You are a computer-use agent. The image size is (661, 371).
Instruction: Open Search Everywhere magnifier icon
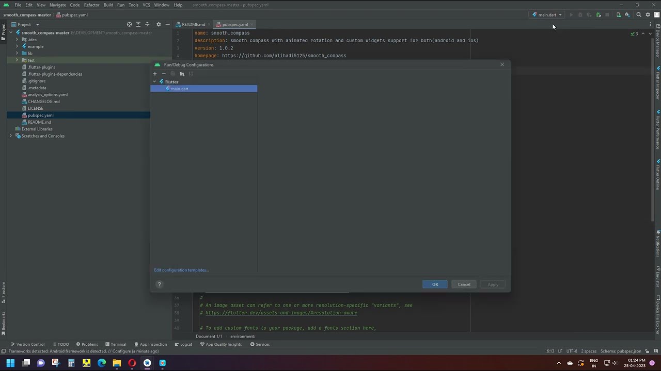639,15
